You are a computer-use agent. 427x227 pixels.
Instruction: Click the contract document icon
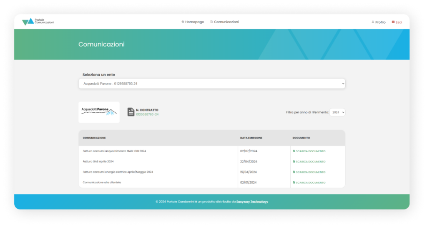(x=131, y=112)
